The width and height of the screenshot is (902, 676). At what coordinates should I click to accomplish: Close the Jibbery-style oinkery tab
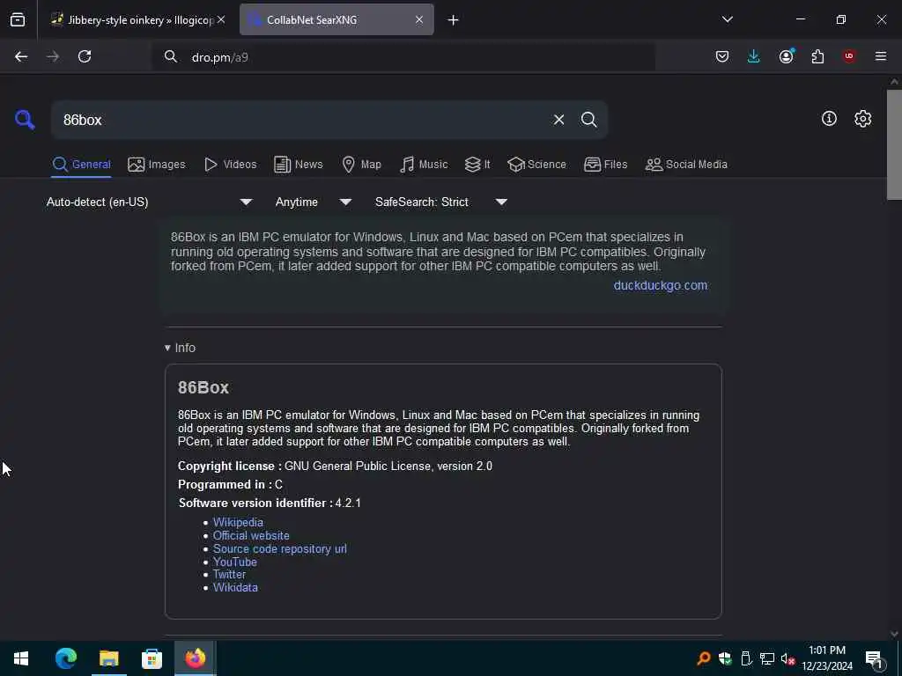(x=221, y=19)
